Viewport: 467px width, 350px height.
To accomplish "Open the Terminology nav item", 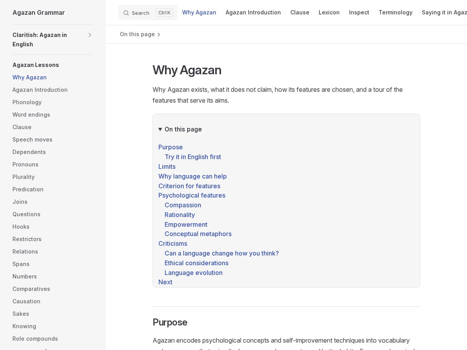I will coord(395,12).
